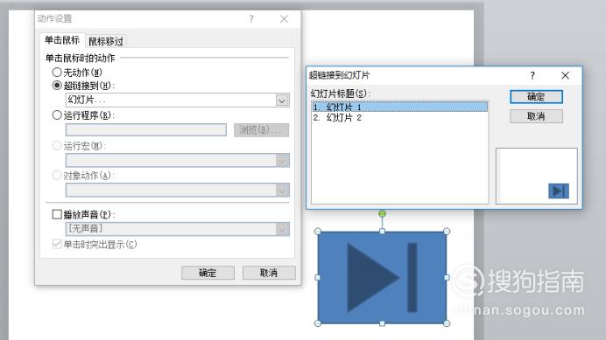Open help in 动作设置 dialog
This screenshot has height=340, width=606.
tap(251, 19)
